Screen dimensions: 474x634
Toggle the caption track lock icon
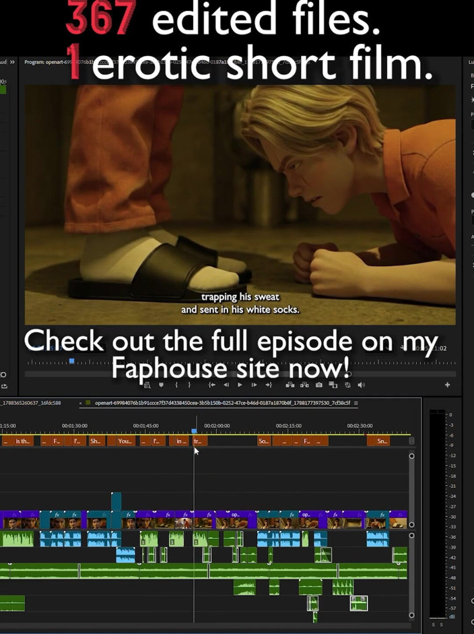(x=411, y=441)
